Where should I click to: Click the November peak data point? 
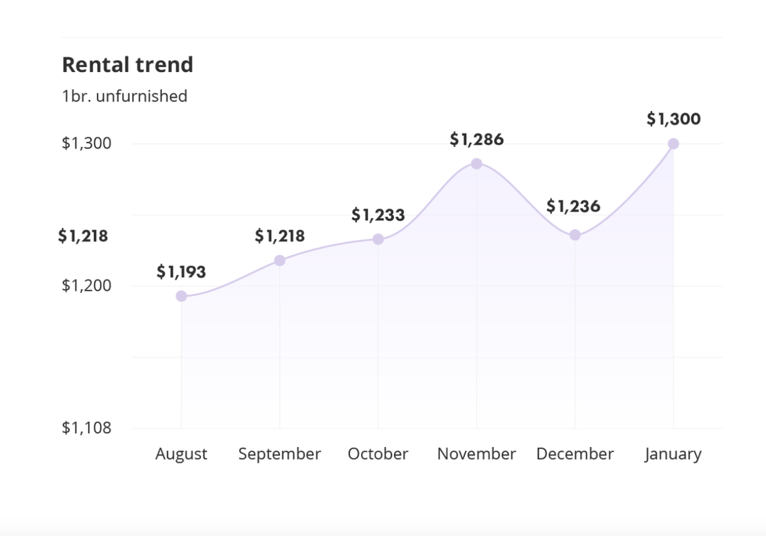click(x=477, y=164)
